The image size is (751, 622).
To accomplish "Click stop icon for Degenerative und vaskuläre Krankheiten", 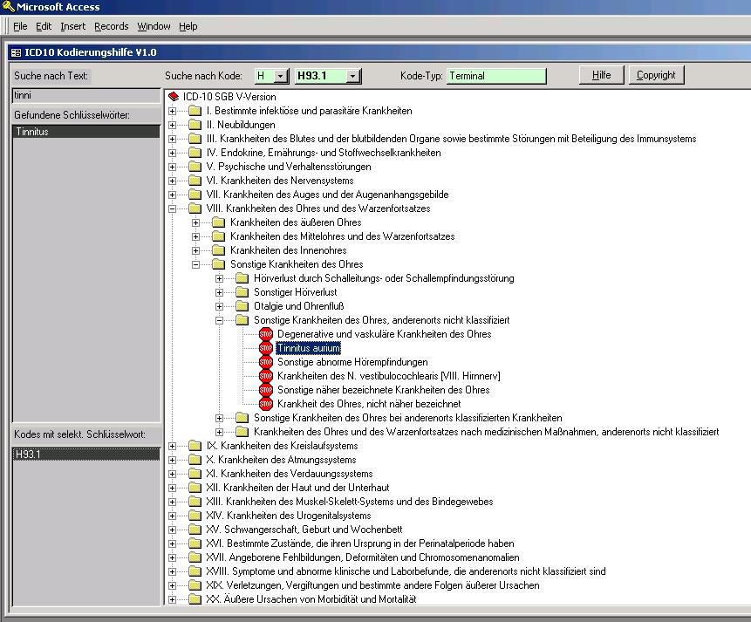I will [266, 334].
